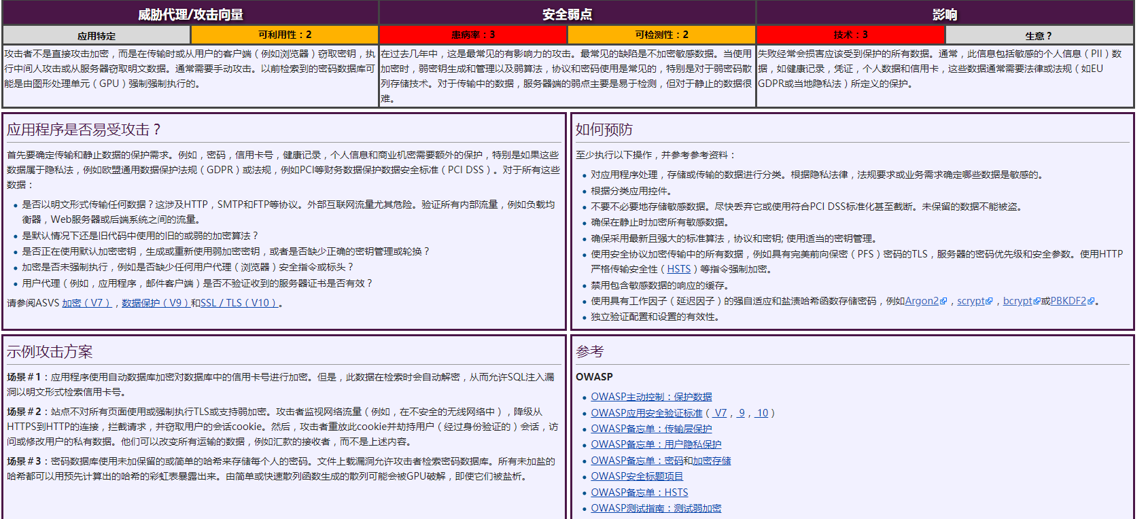The image size is (1148, 519).
Task: Click the 应用特定 gray cell
Action: coord(97,35)
